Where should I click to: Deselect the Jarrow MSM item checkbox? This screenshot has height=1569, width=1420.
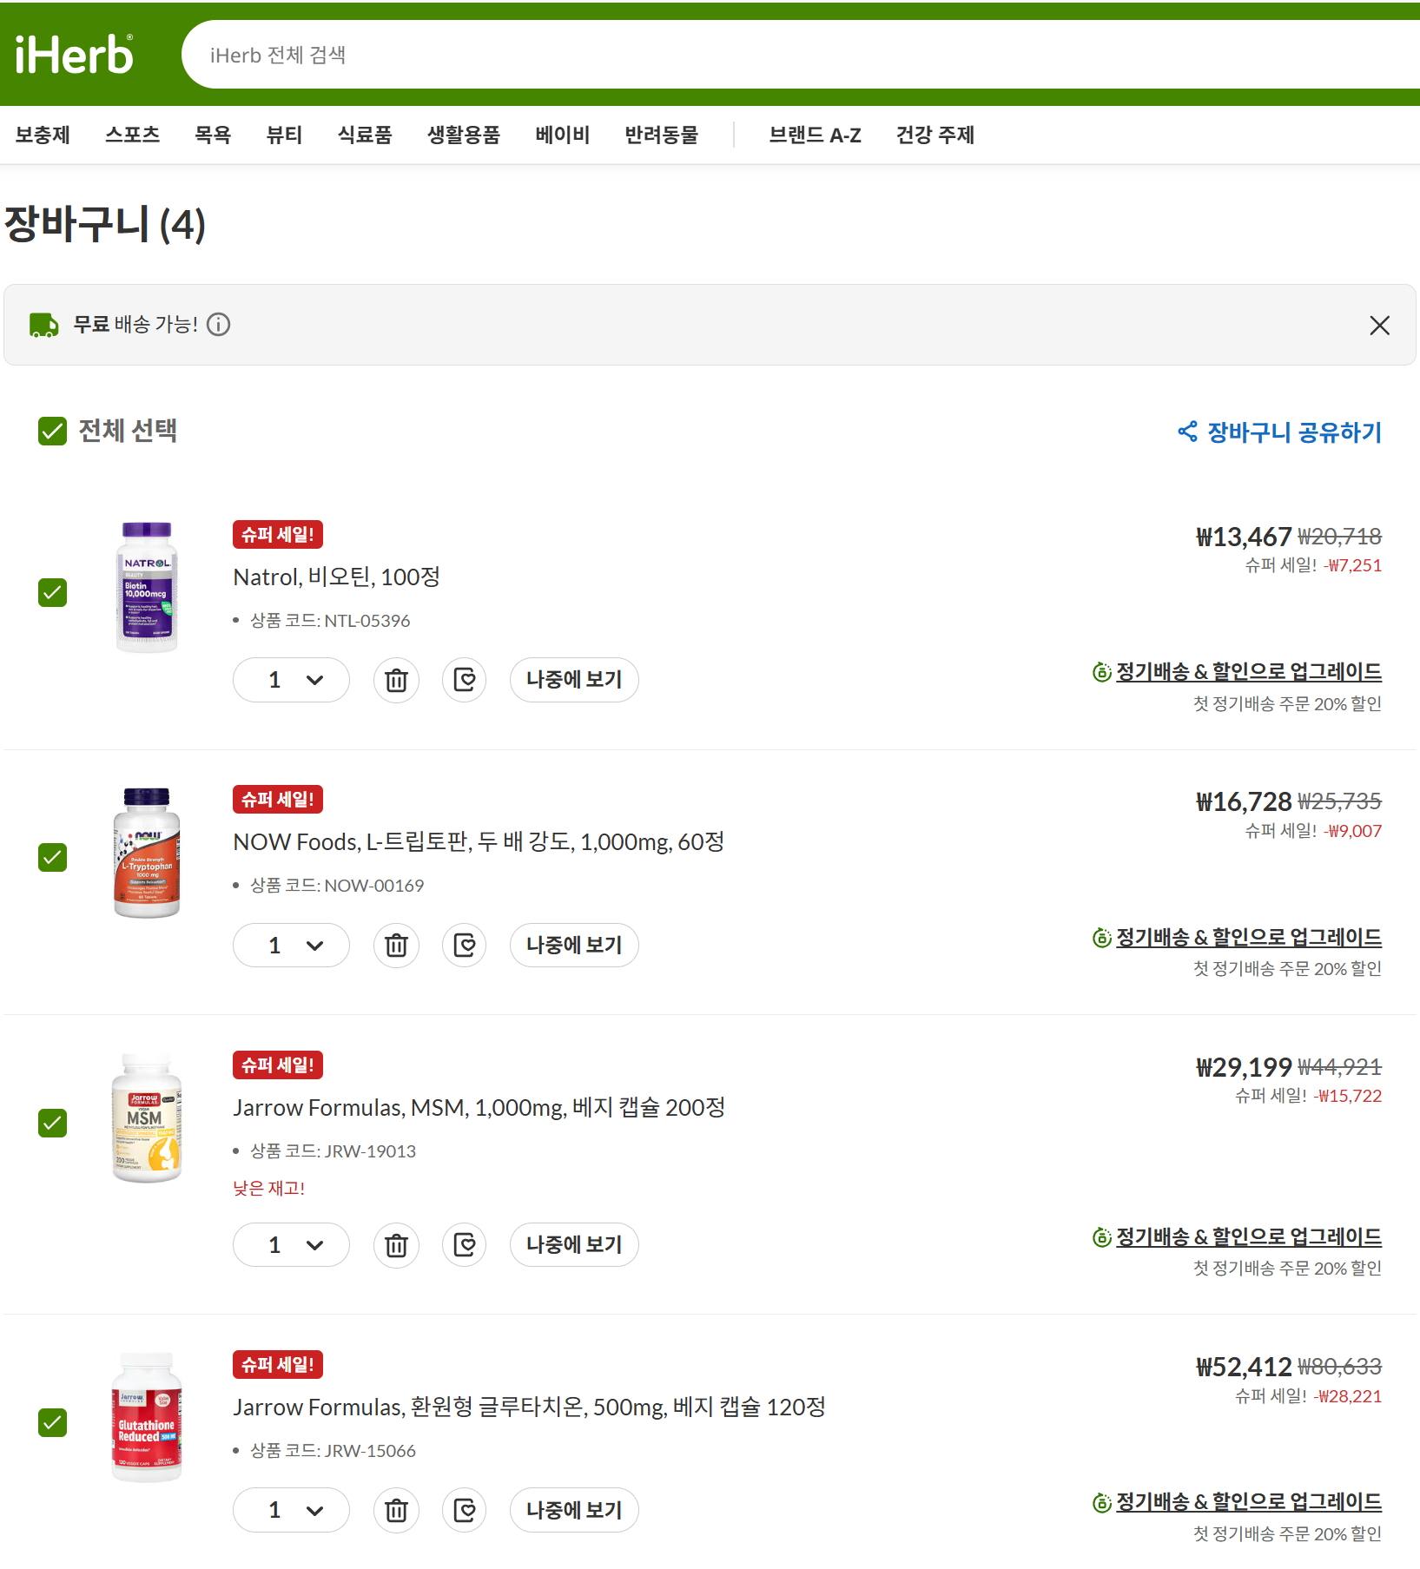[x=53, y=1123]
